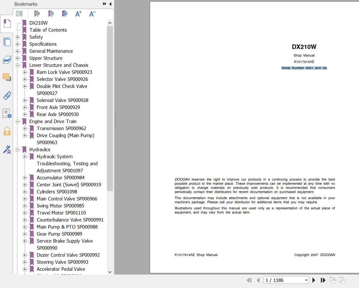
Task: Open the Table of Contents bookmark
Action: point(48,30)
